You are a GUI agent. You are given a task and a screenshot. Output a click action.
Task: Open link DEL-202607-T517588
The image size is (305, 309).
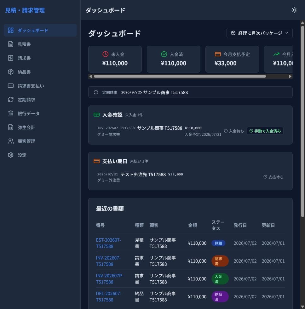[109, 297]
